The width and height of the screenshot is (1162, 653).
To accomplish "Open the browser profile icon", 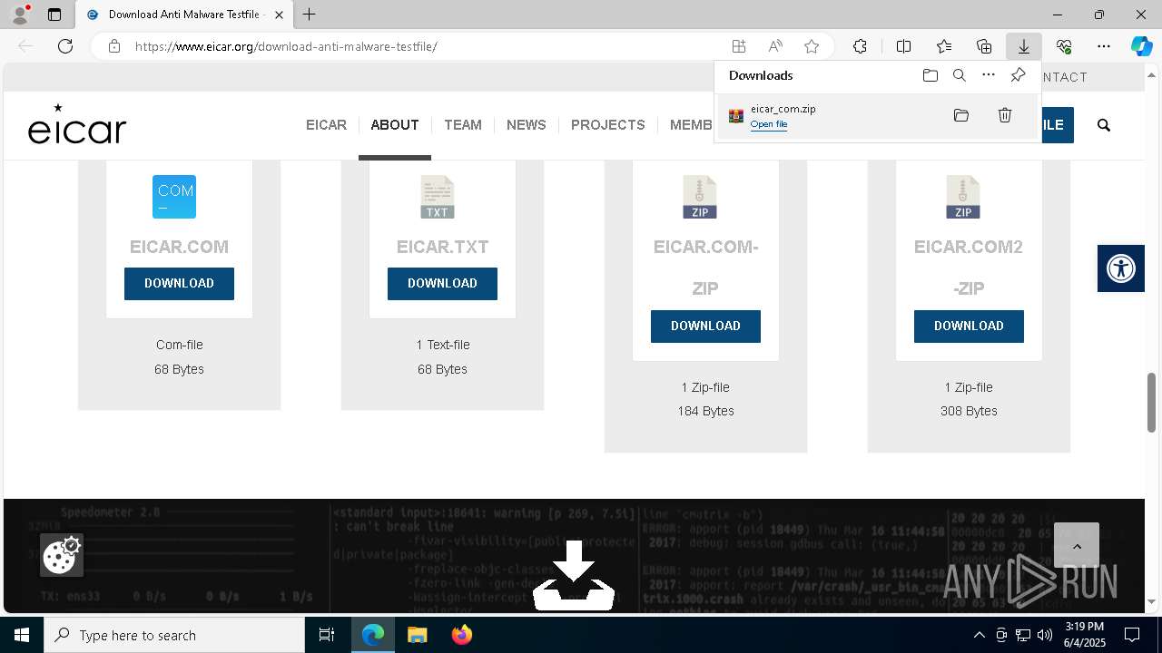I will click(x=19, y=15).
